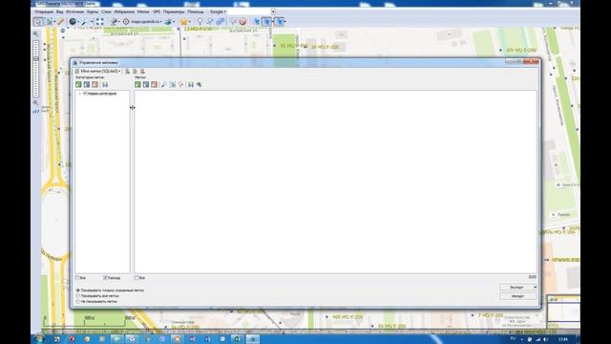Screen dimensions: 611x344
Task: Click the clock in the system tray
Action: point(562,339)
